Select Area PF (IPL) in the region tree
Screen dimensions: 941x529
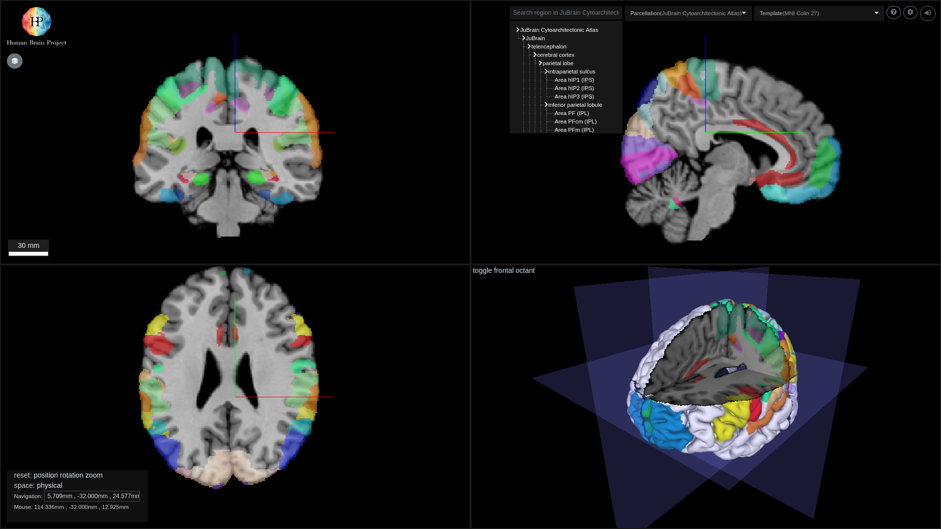click(570, 113)
